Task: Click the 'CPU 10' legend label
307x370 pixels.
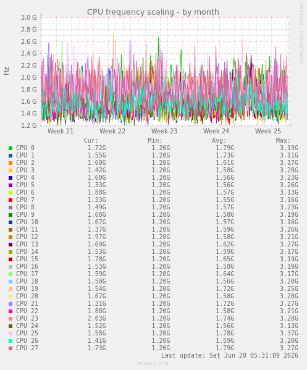Action: pos(27,222)
